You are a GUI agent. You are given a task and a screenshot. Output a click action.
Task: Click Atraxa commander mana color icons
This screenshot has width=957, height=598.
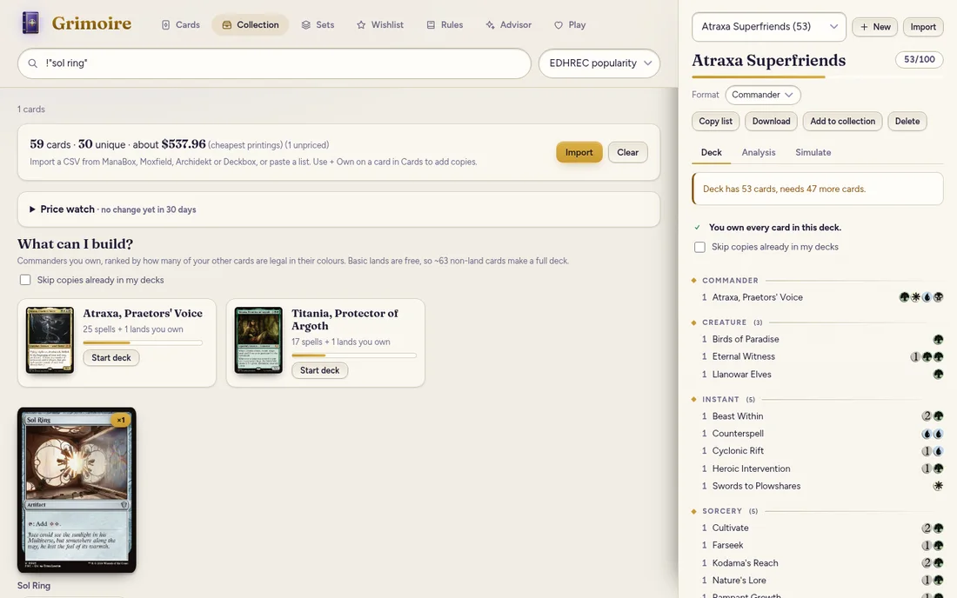click(x=921, y=297)
